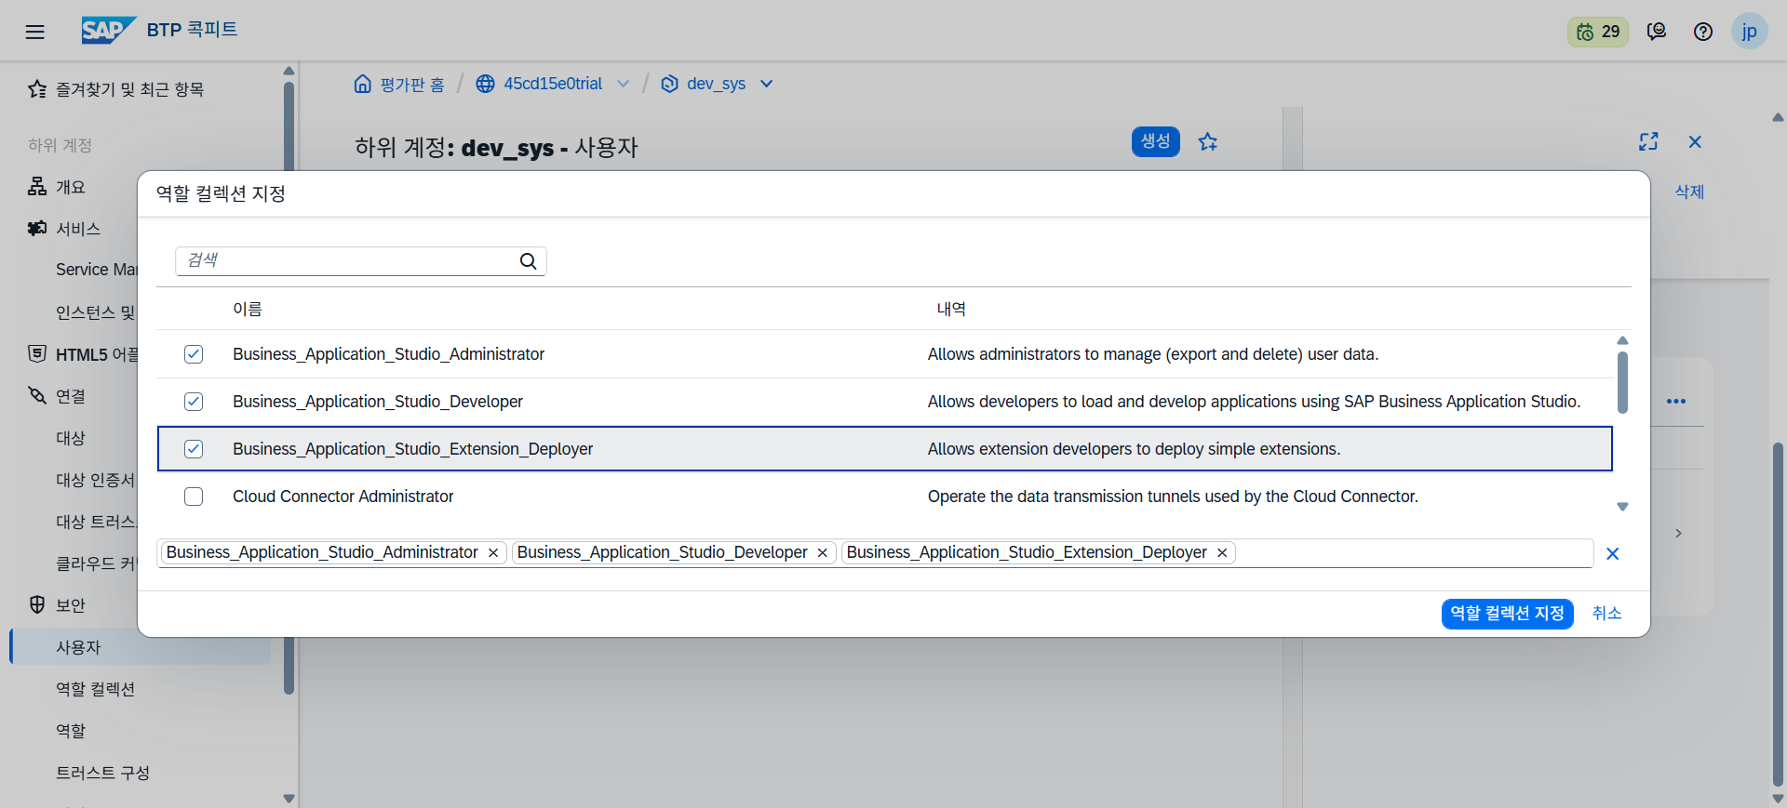This screenshot has width=1787, height=808.
Task: Click the sidebar scrollbar thumb
Action: tap(289, 387)
